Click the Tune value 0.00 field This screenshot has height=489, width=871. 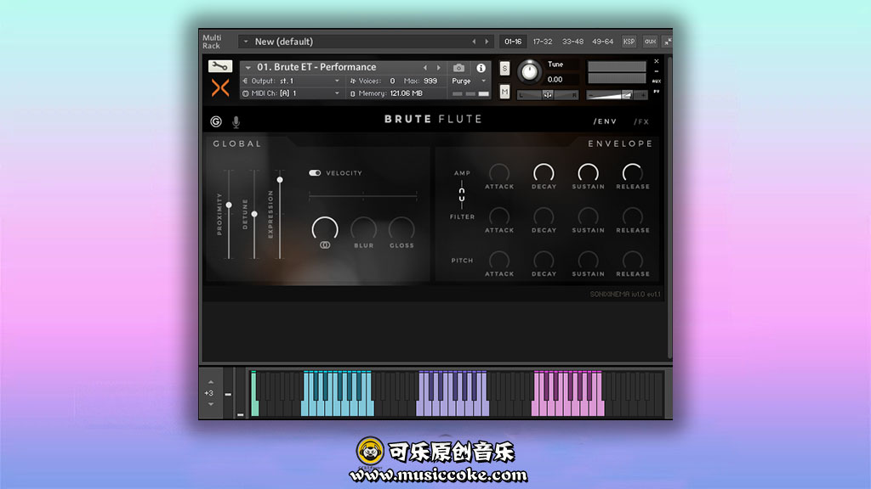(x=555, y=79)
